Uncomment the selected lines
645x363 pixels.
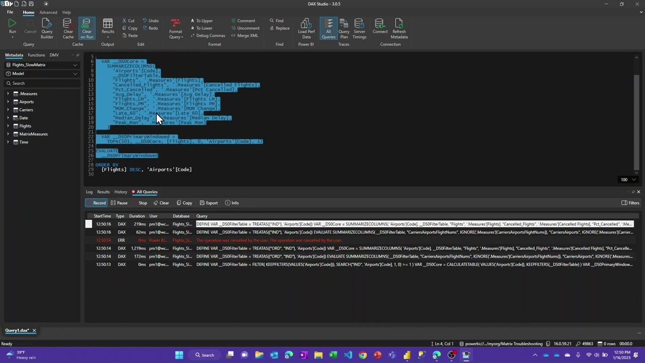(245, 28)
